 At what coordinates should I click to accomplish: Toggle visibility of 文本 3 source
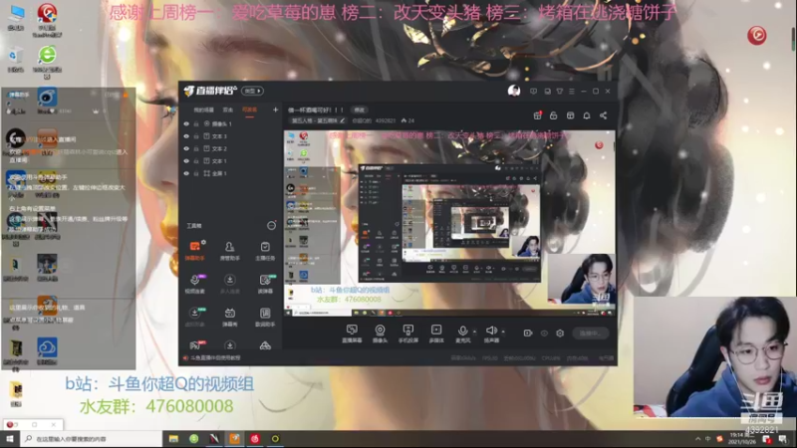(x=186, y=136)
